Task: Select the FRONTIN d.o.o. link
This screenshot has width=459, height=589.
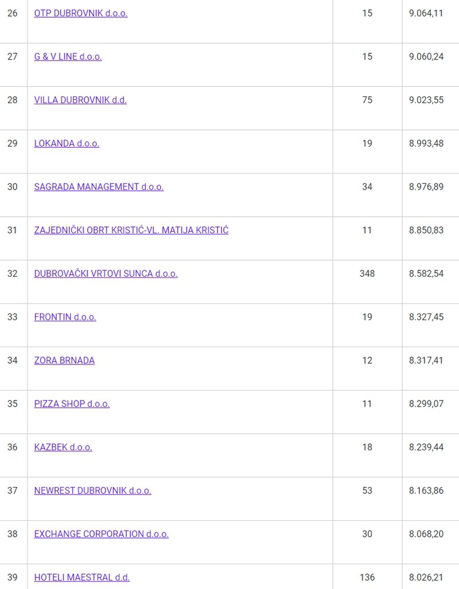Action: (x=65, y=317)
